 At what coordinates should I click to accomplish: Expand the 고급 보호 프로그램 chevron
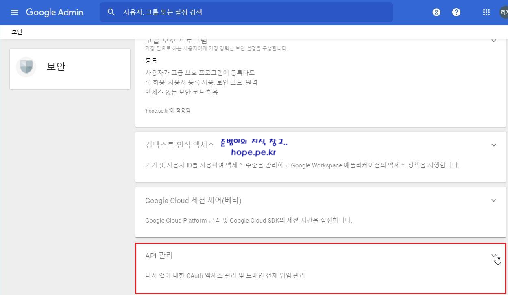494,41
